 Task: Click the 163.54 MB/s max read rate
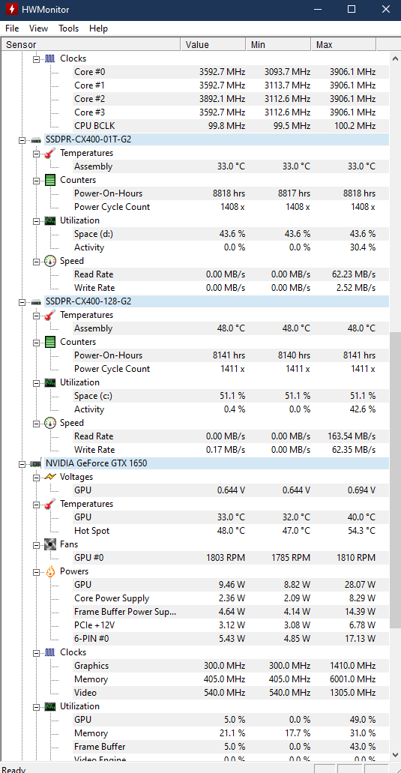(x=352, y=436)
